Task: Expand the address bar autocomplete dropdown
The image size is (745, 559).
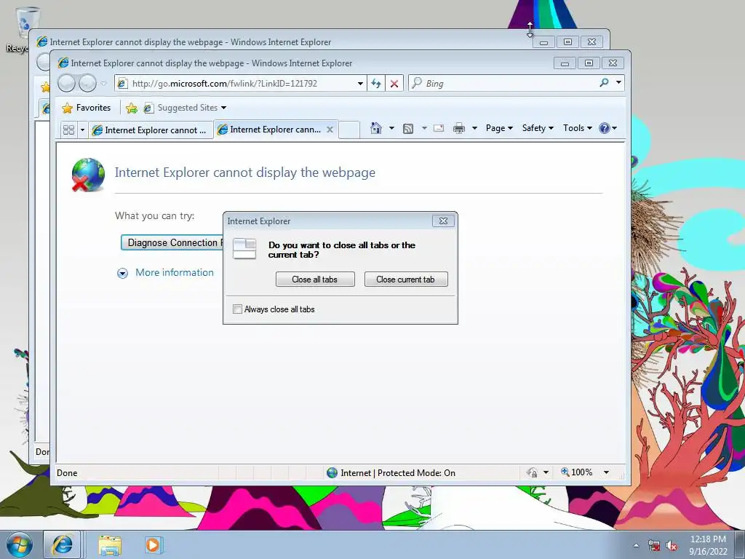Action: pos(360,84)
